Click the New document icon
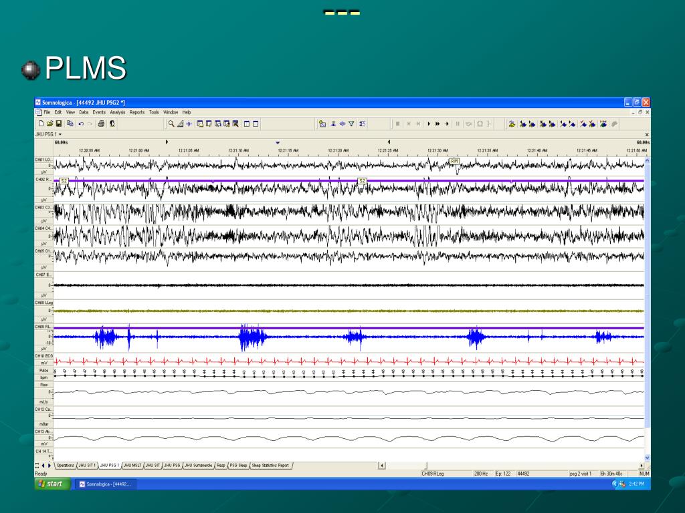 [41, 124]
